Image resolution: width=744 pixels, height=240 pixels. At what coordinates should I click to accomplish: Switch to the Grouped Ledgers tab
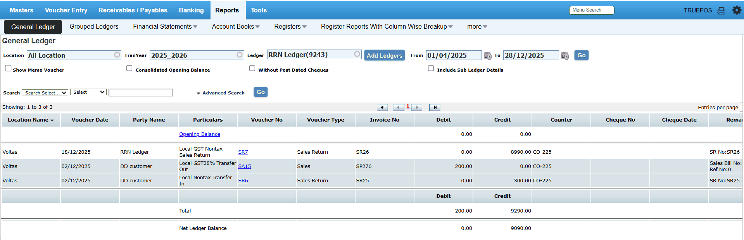tap(94, 27)
